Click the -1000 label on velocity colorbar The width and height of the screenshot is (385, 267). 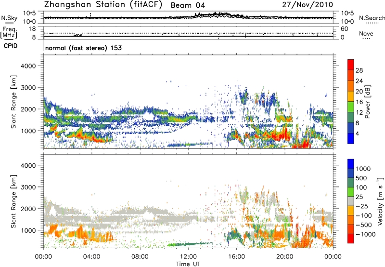tap(366, 234)
